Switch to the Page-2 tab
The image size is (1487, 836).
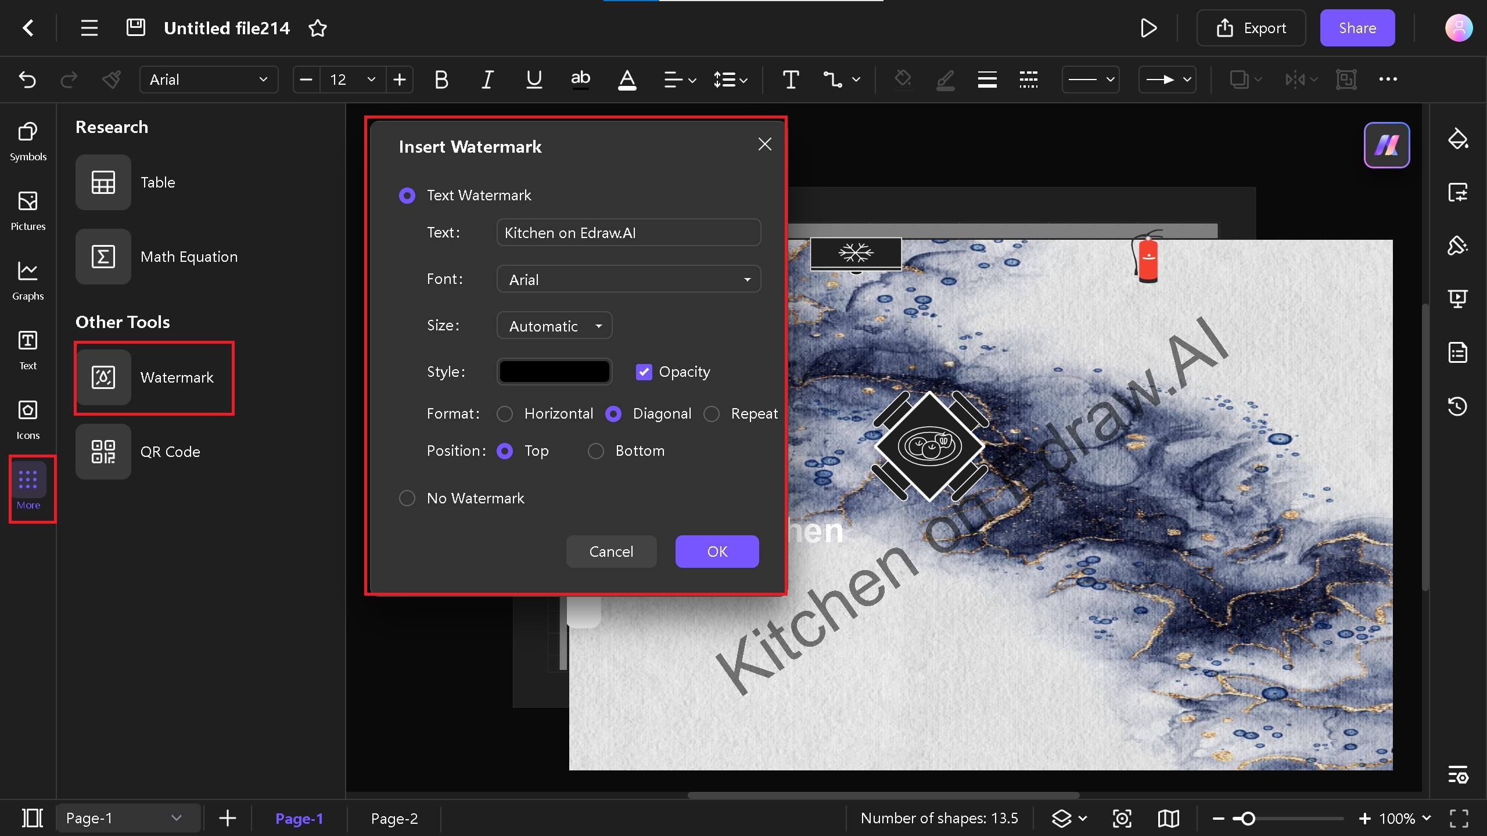coord(394,819)
